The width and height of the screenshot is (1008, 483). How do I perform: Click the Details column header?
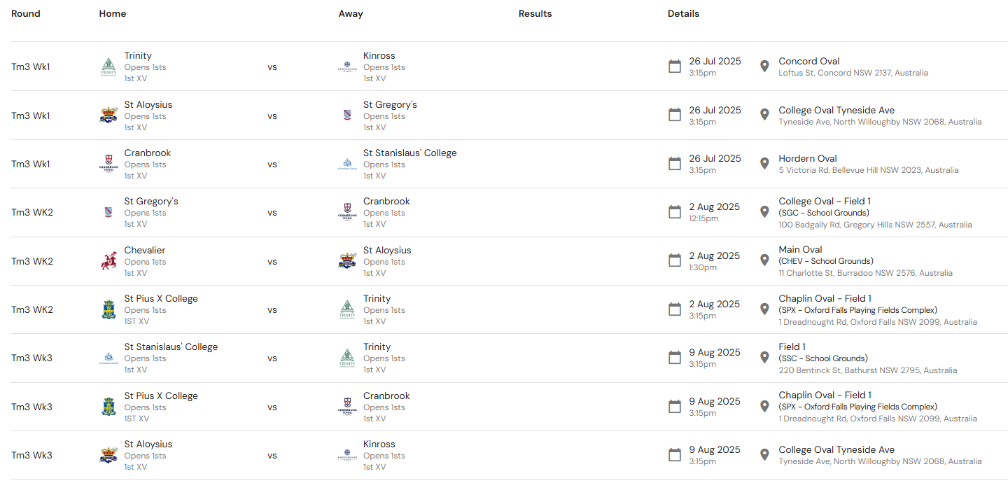click(683, 13)
